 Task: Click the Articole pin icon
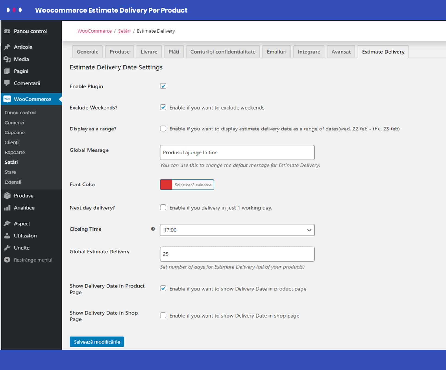click(7, 47)
